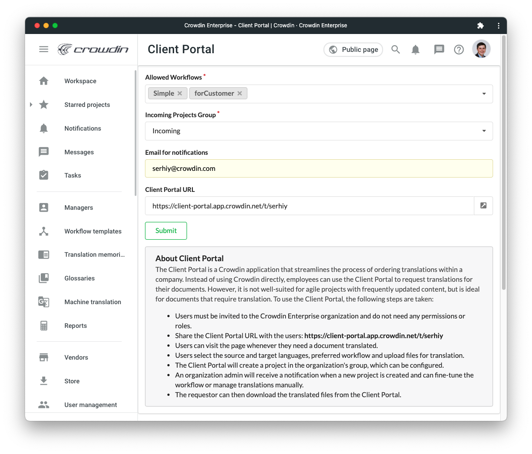Click the Notifications bell icon in sidebar

(43, 128)
